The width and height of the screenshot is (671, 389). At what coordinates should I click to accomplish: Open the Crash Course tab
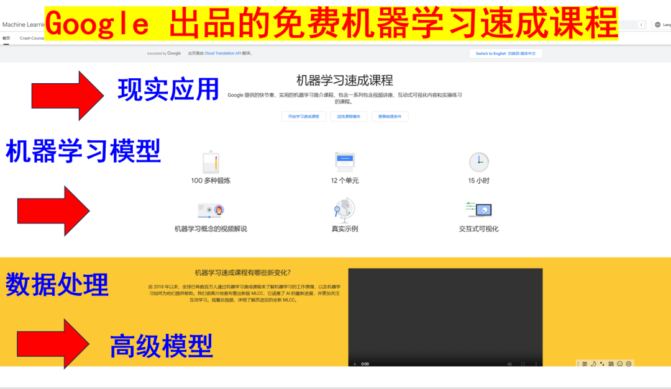(x=32, y=38)
